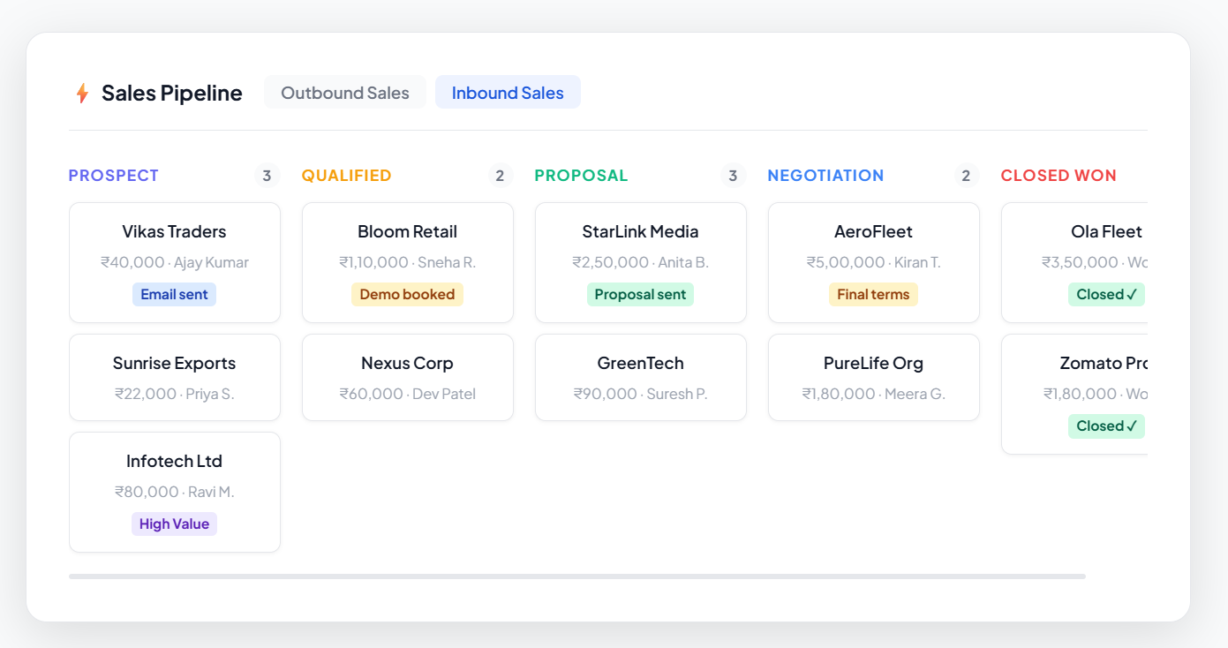This screenshot has height=648, width=1228.
Task: Open the StarLink Media deal card
Action: [641, 262]
